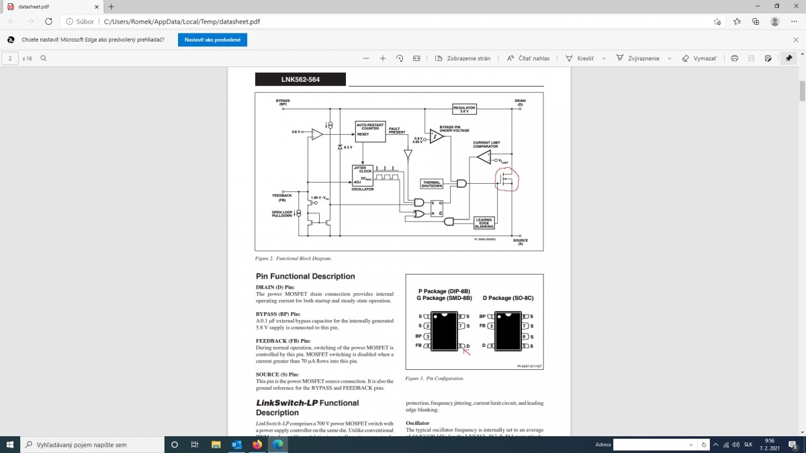The height and width of the screenshot is (453, 806).
Task: Zoom out the PDF with minus icon
Action: tap(366, 58)
